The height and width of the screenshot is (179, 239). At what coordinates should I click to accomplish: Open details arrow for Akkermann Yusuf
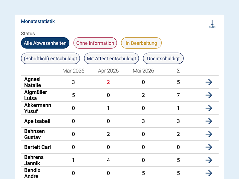[209, 108]
